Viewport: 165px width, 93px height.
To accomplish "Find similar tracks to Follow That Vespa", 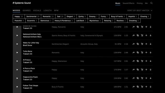I will (138, 87).
